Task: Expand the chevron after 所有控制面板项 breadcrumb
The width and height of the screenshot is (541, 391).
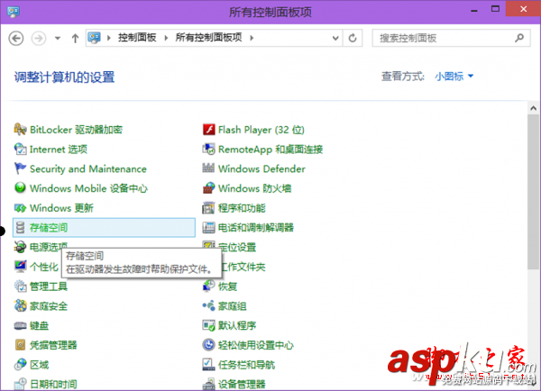Action: click(252, 38)
